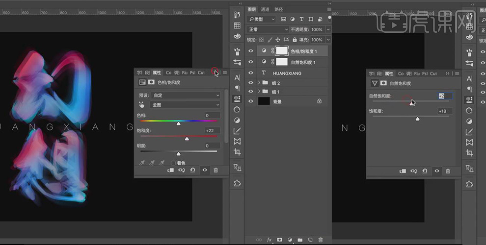Open Co tab in 自然饱和度 properties panel

coord(401,73)
